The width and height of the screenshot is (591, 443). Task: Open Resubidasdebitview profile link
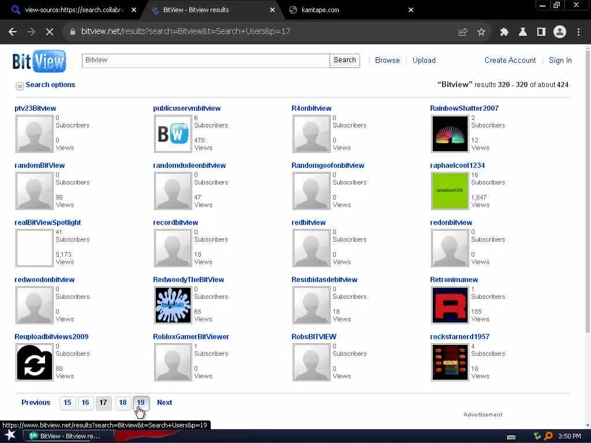coord(324,280)
